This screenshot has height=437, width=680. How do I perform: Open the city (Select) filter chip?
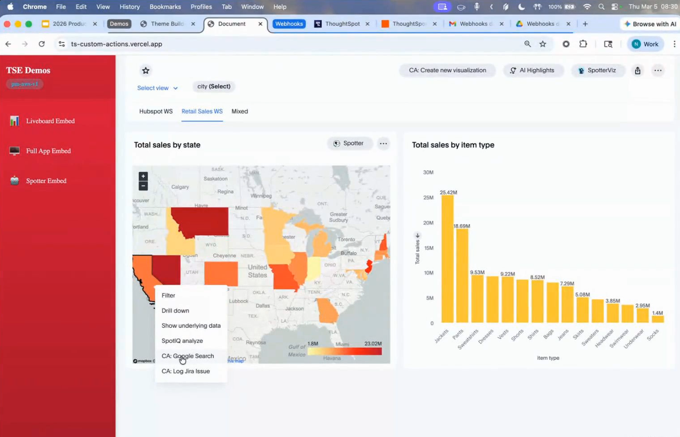click(x=214, y=87)
